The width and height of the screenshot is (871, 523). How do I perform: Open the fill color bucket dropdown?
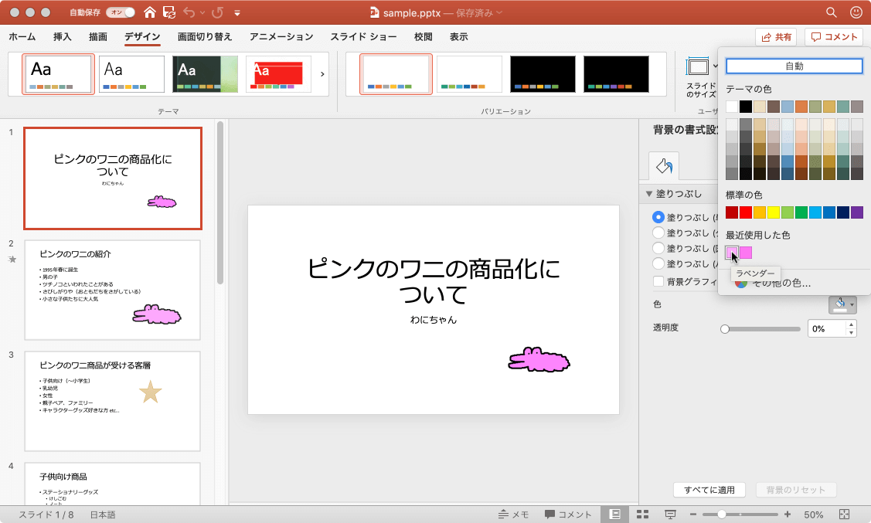pyautogui.click(x=842, y=305)
